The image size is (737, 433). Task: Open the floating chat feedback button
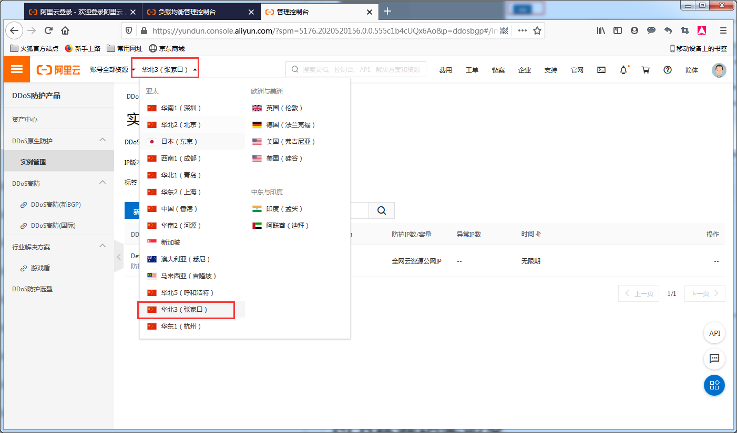(714, 359)
